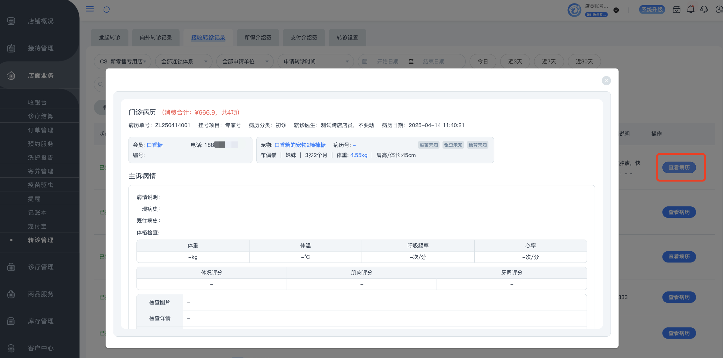Open the 申请转诊时间 dropdown
The image size is (723, 358).
(x=316, y=61)
